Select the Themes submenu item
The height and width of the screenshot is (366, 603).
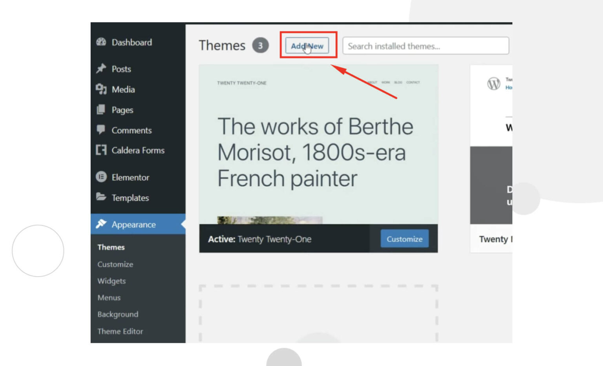pos(111,247)
